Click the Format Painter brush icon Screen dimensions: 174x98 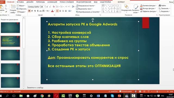[6, 12]
